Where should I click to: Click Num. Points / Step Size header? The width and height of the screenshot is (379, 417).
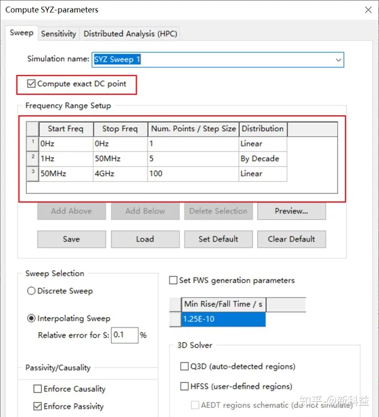pyautogui.click(x=193, y=129)
